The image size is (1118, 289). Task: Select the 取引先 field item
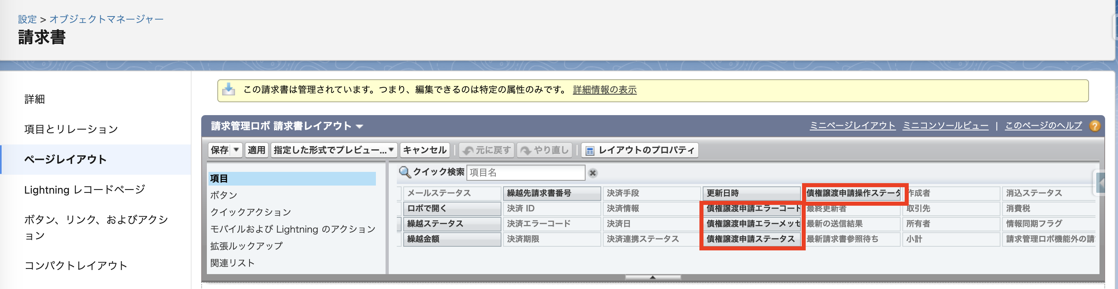point(951,208)
